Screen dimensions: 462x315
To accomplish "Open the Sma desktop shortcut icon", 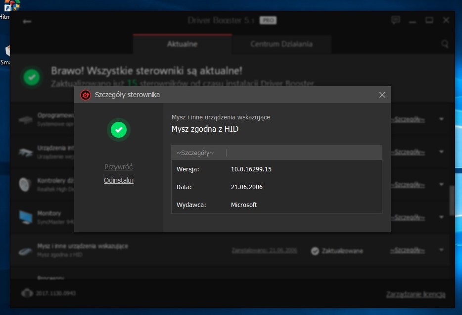I will coord(7,51).
